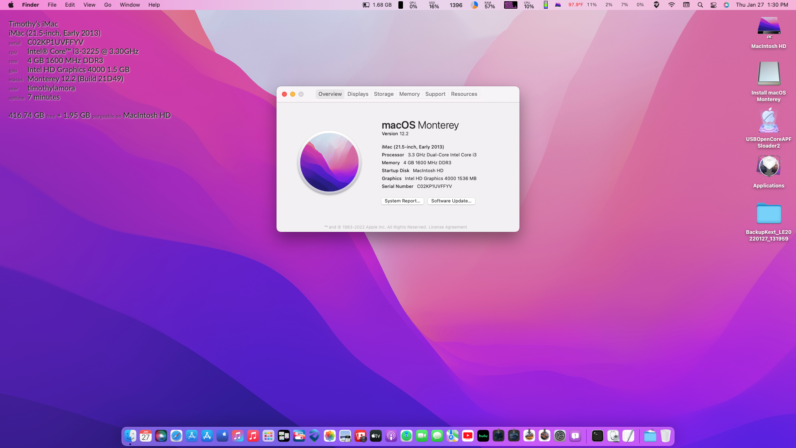Open Podcasts from the Dock
Screen dimensions: 796x448
click(x=391, y=436)
